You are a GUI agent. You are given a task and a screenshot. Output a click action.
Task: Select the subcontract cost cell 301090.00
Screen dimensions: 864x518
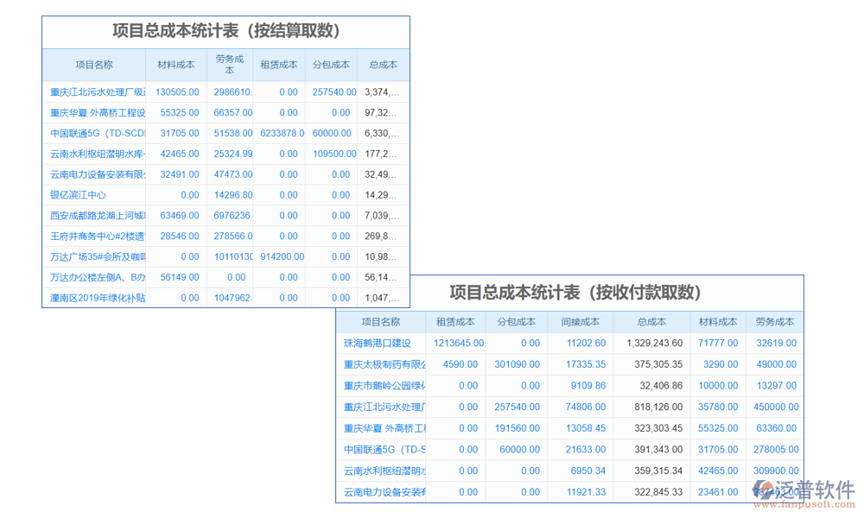click(x=517, y=364)
